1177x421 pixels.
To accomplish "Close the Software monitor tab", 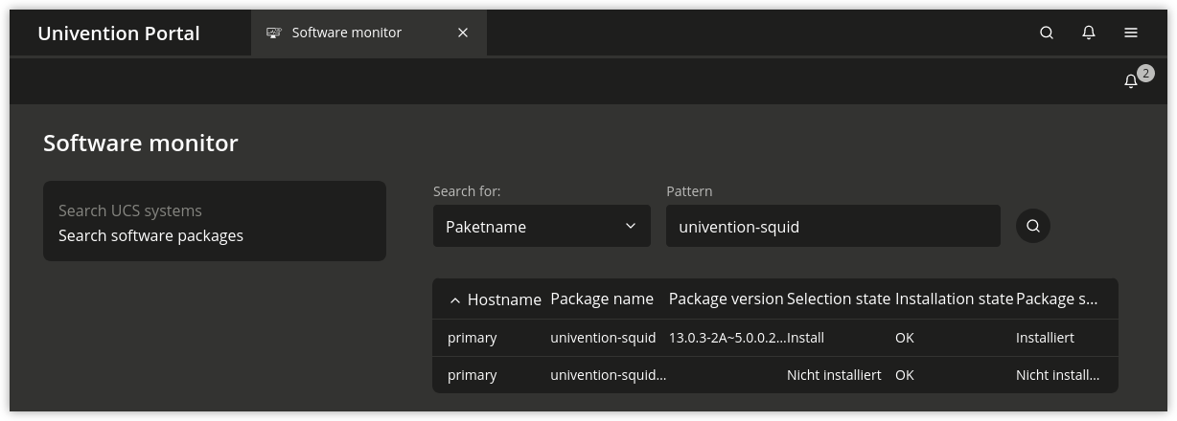I will (x=463, y=33).
